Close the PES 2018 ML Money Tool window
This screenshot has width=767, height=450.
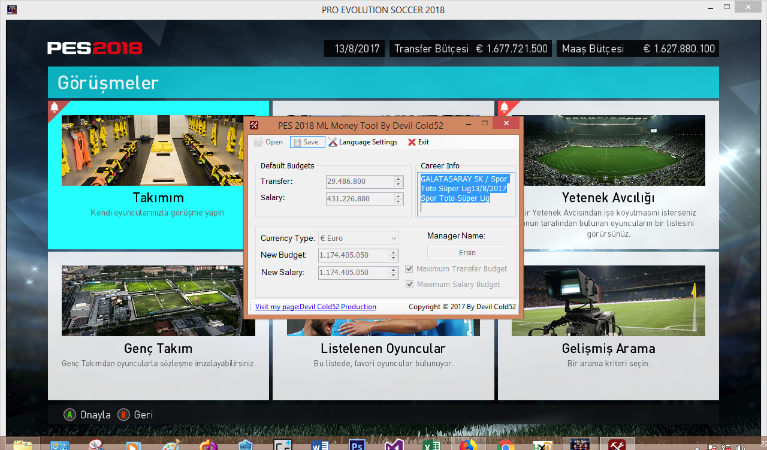[506, 123]
